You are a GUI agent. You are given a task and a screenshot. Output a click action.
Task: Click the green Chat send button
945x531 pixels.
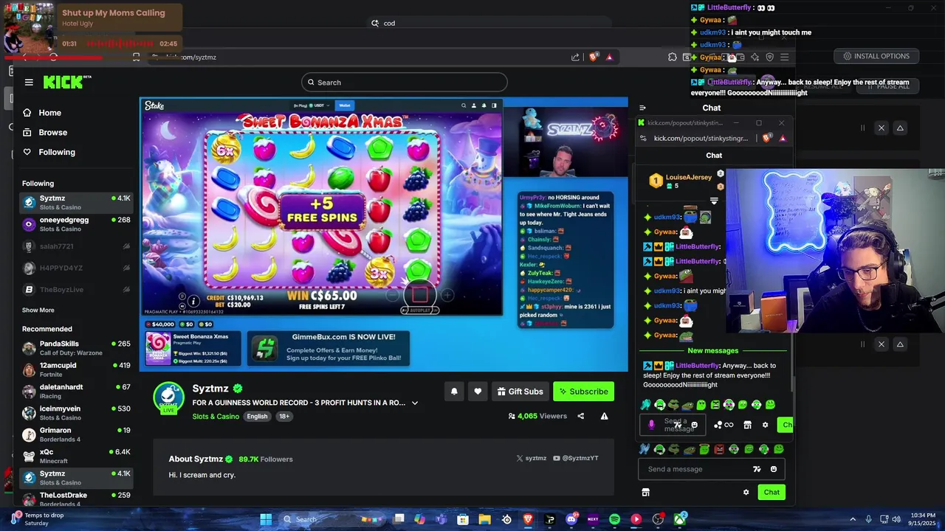(x=772, y=492)
